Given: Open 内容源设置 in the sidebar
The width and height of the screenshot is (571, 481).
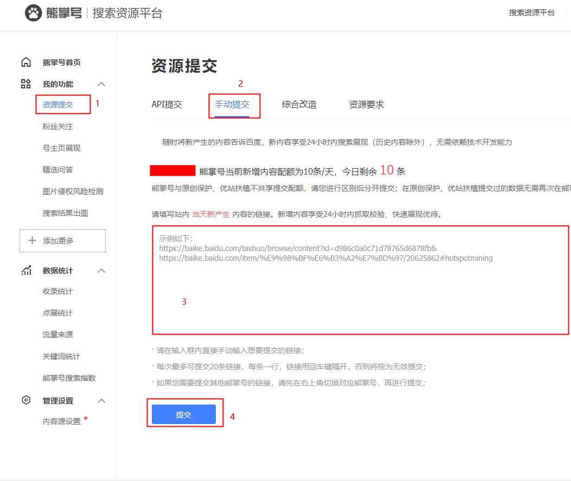Looking at the screenshot, I should pos(61,421).
